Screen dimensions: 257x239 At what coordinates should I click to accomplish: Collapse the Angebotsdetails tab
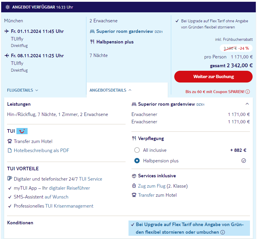pyautogui.click(x=110, y=90)
